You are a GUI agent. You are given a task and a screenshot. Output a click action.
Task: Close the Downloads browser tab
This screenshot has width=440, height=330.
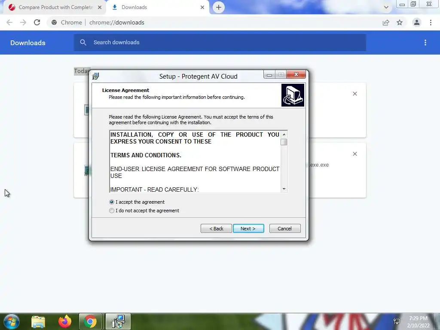click(202, 8)
